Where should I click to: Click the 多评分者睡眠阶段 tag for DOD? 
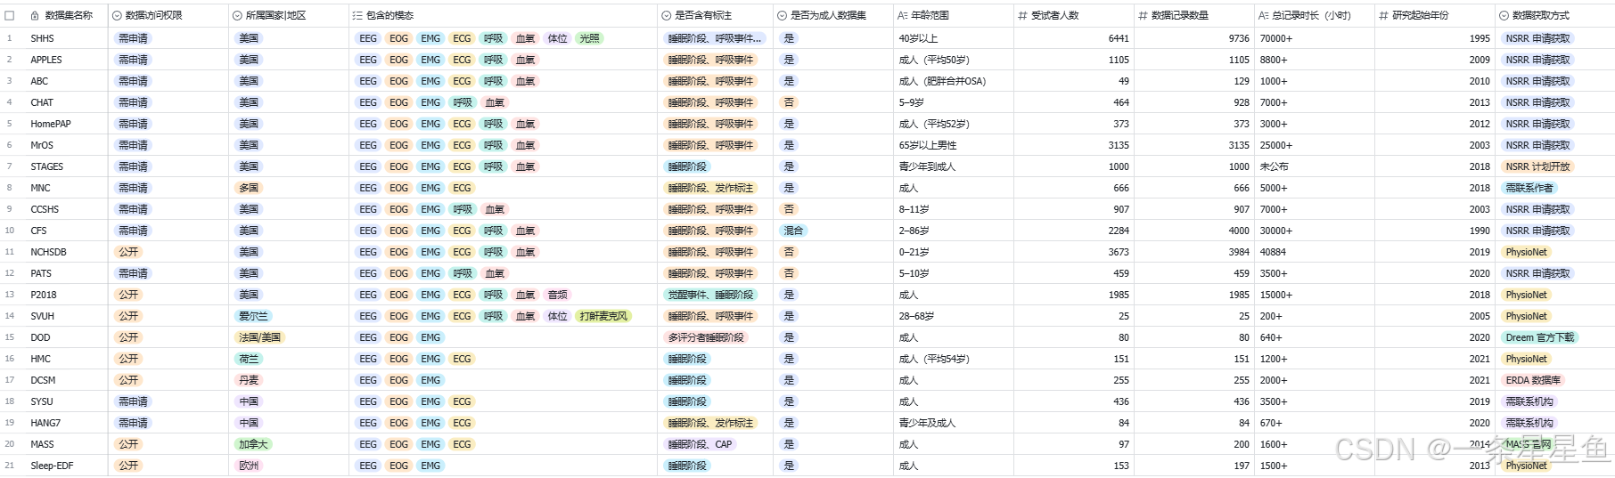point(706,337)
